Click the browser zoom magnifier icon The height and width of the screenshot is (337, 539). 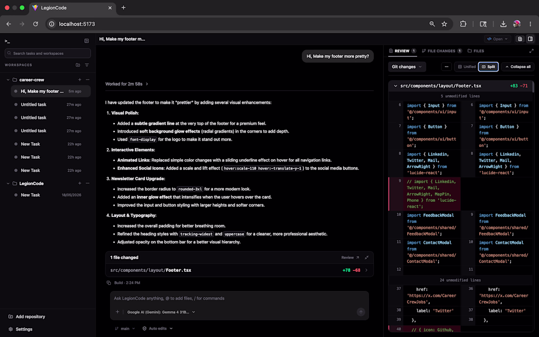[432, 24]
